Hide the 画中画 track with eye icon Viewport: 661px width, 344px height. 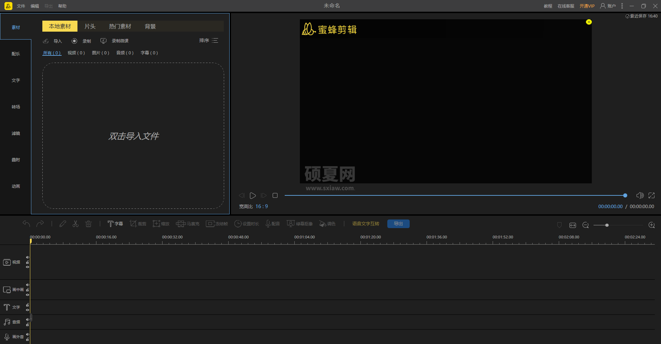click(28, 295)
